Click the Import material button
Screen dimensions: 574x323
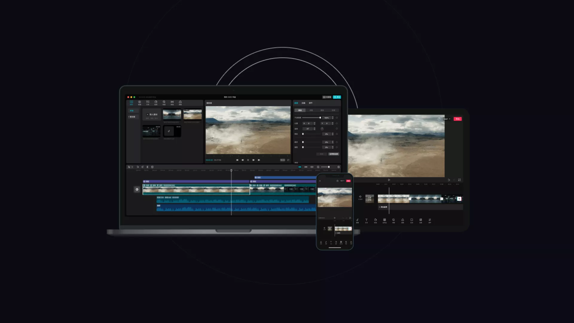(152, 115)
